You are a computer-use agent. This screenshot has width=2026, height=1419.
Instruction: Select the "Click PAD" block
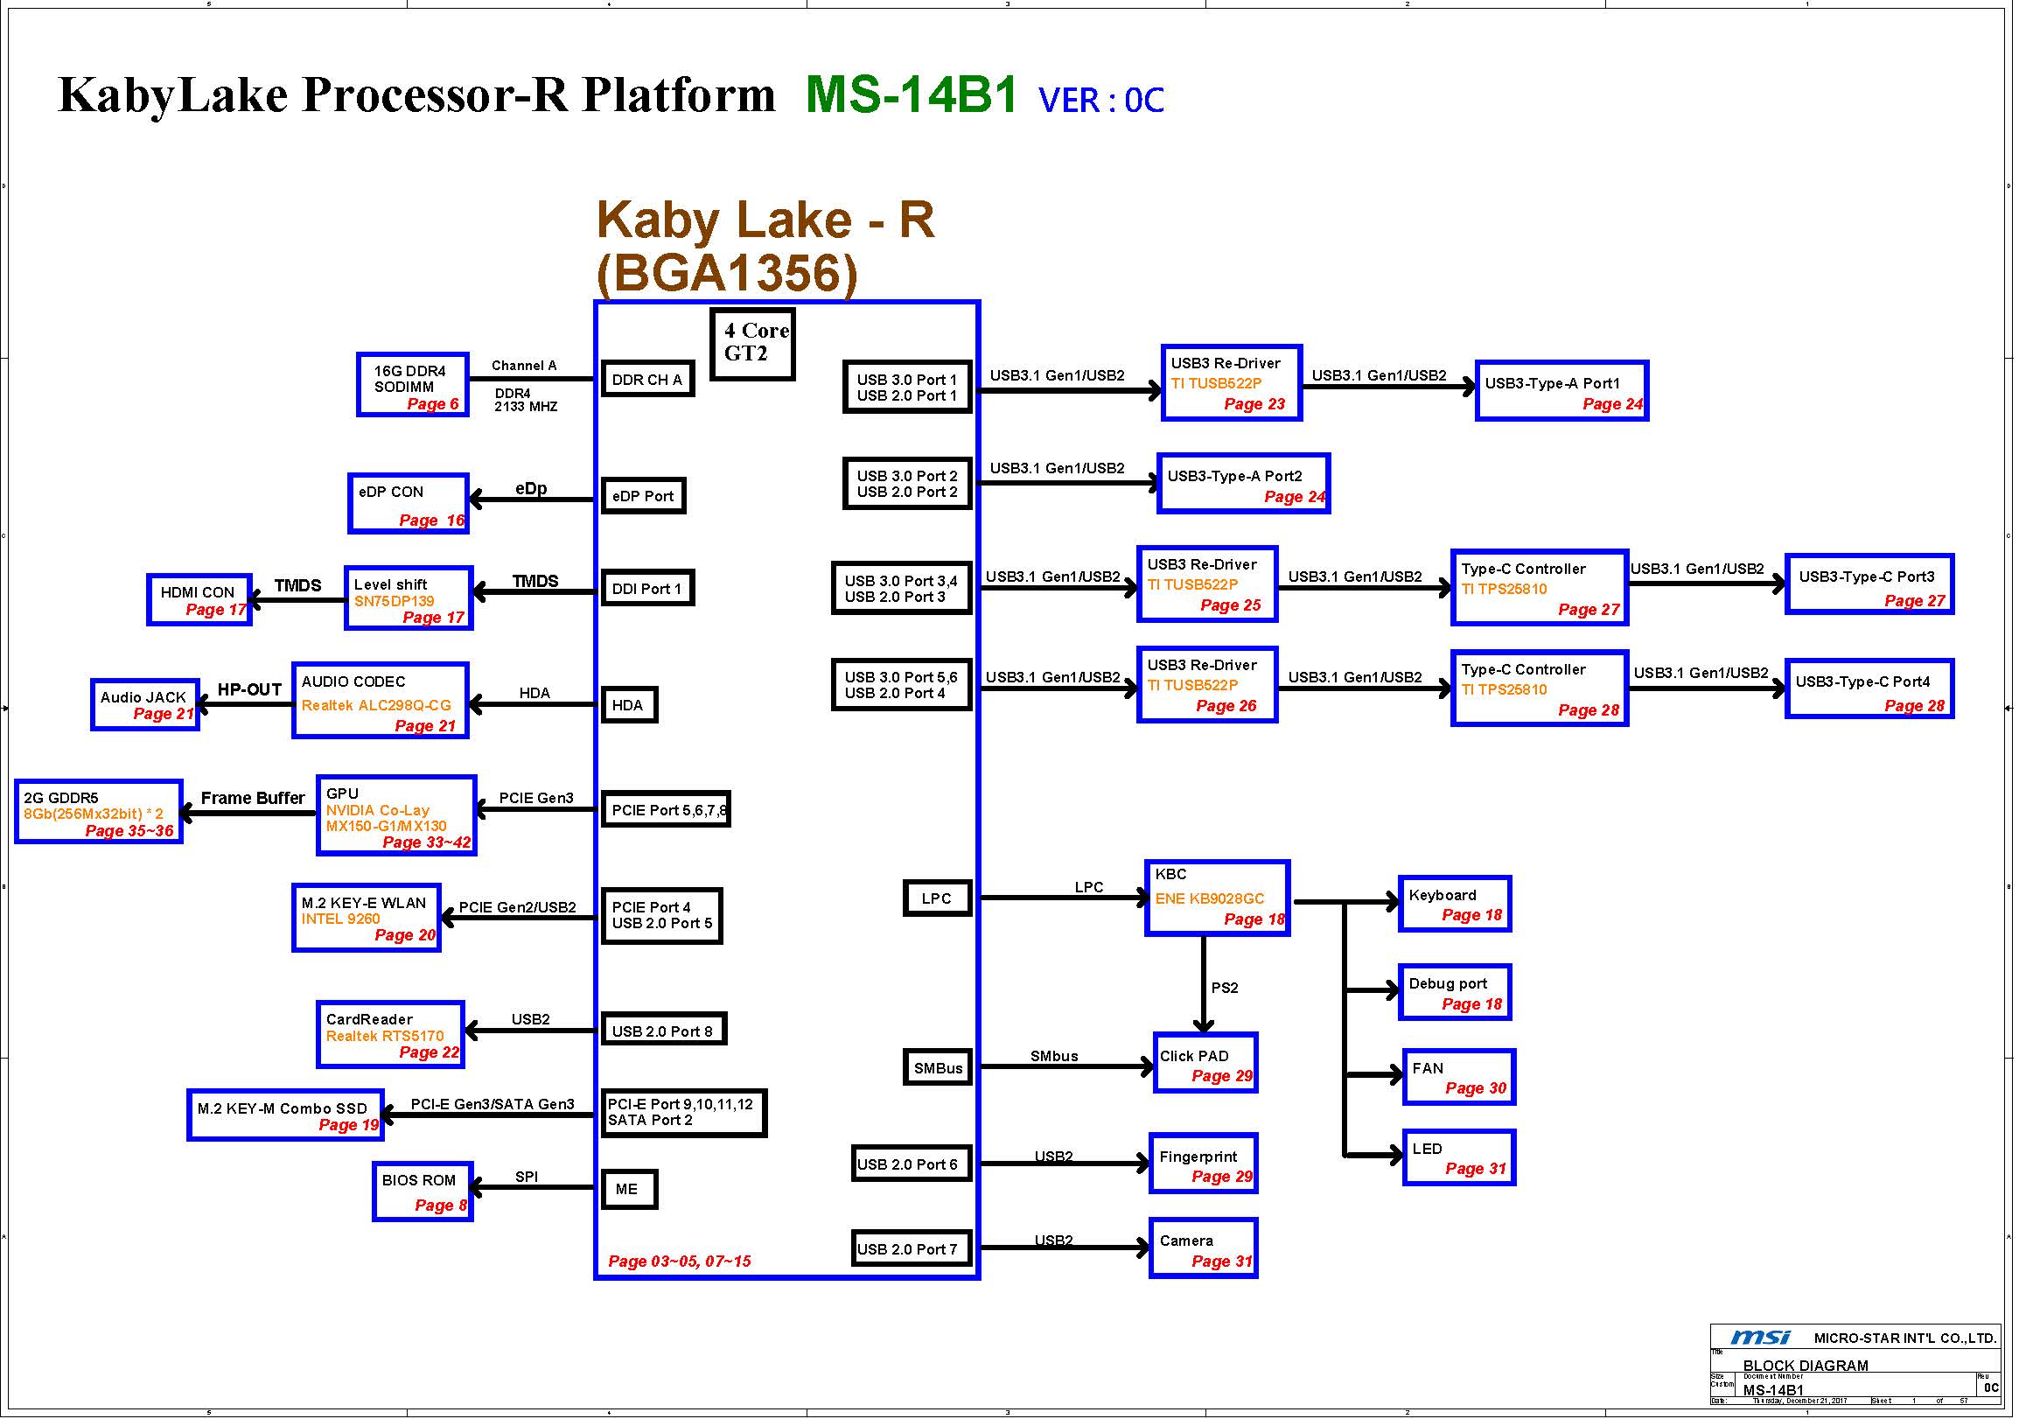[1205, 1062]
